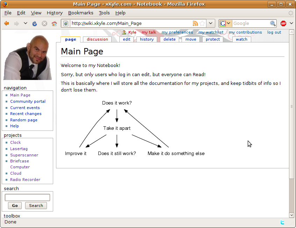This screenshot has height=228, width=296.
Task: Click the RSS feed icon in the address bar
Action: point(195,24)
